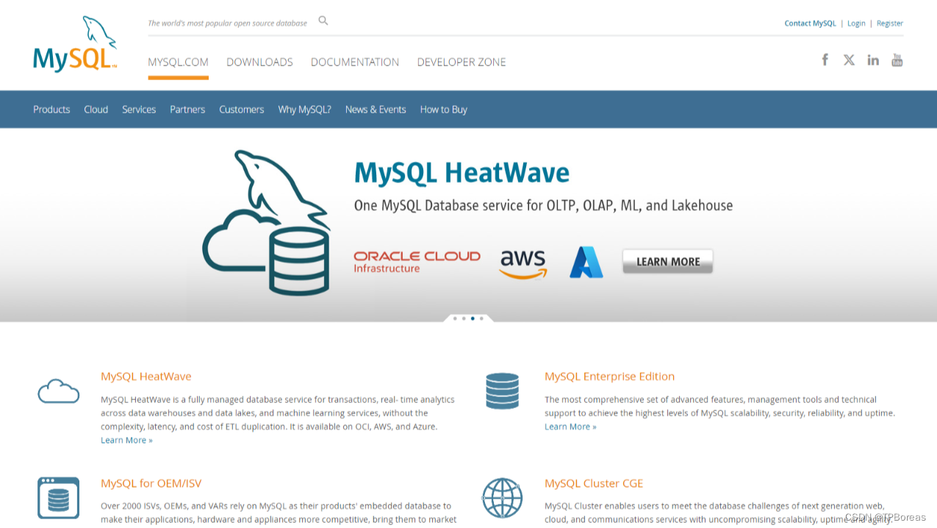Click the HeatWave banner dolphin cloud graphic
Viewport: 937px width, 528px height.
pos(266,223)
